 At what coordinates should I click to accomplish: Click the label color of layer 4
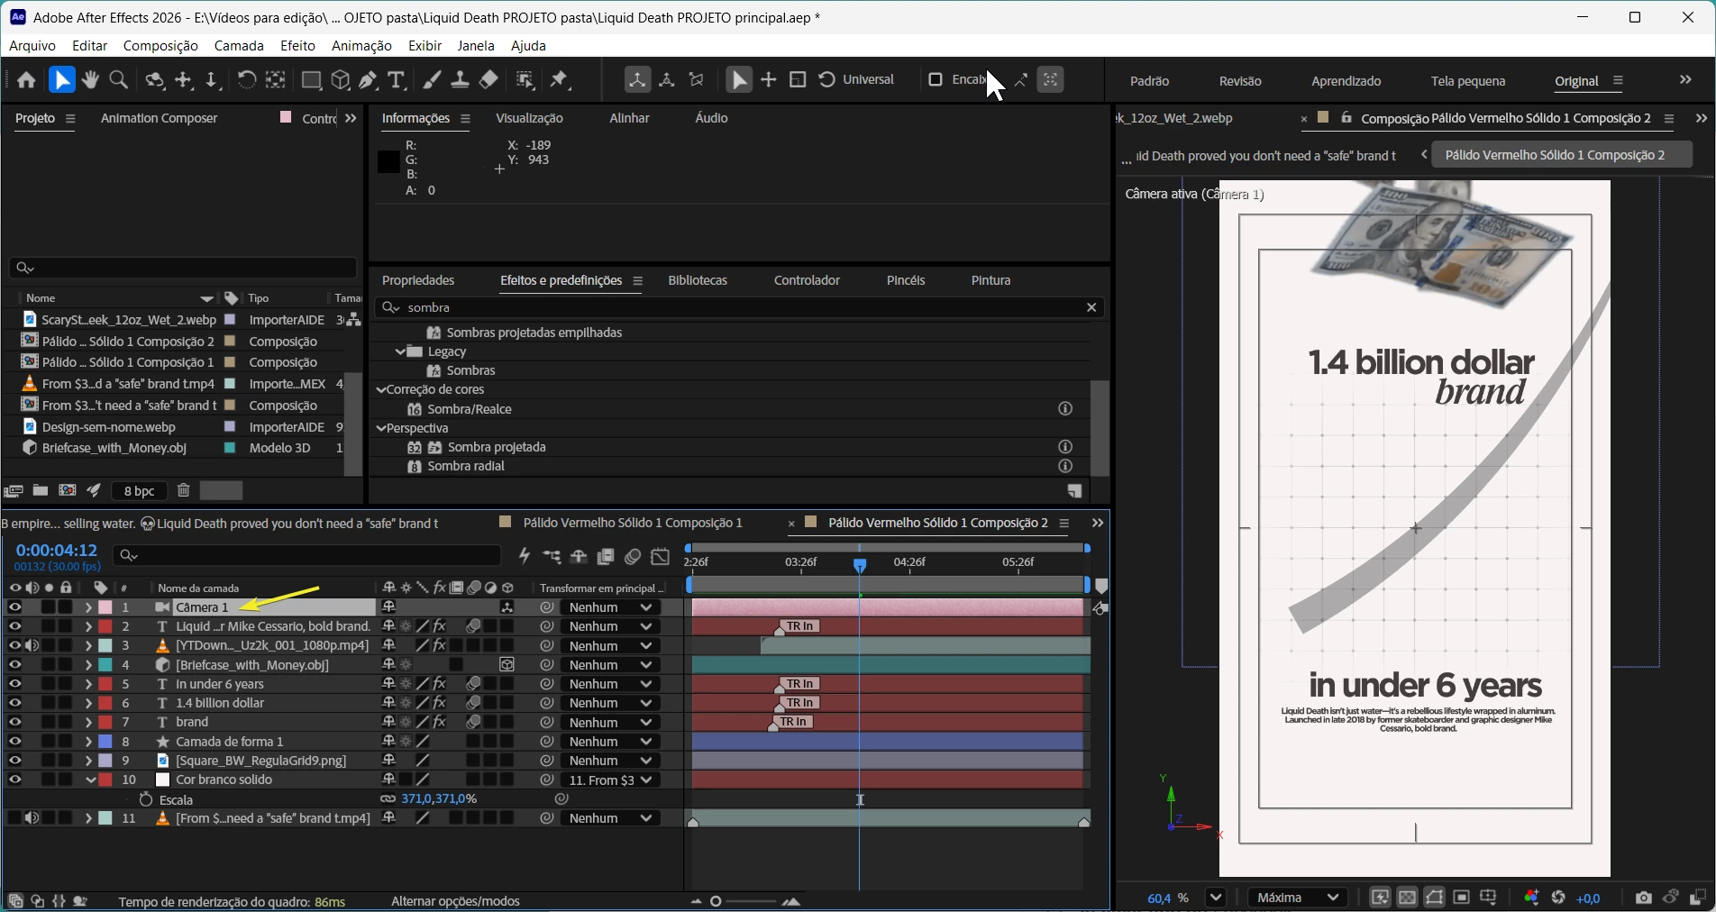(x=105, y=665)
